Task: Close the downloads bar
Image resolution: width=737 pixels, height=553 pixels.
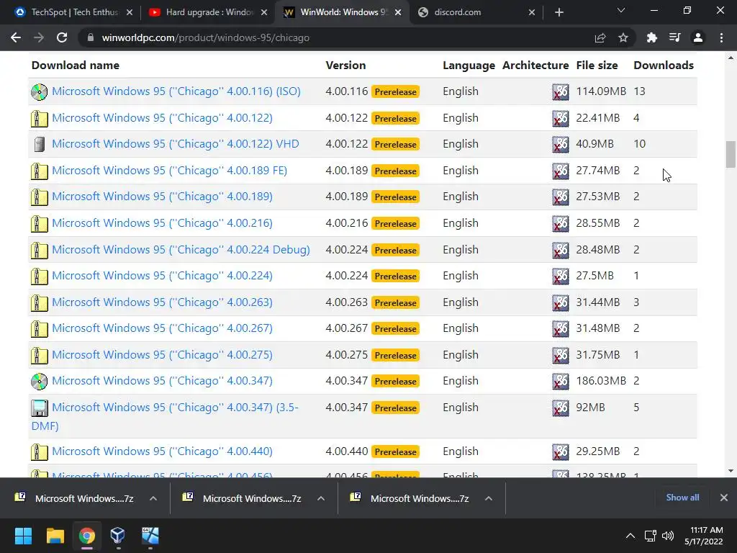Action: point(724,498)
